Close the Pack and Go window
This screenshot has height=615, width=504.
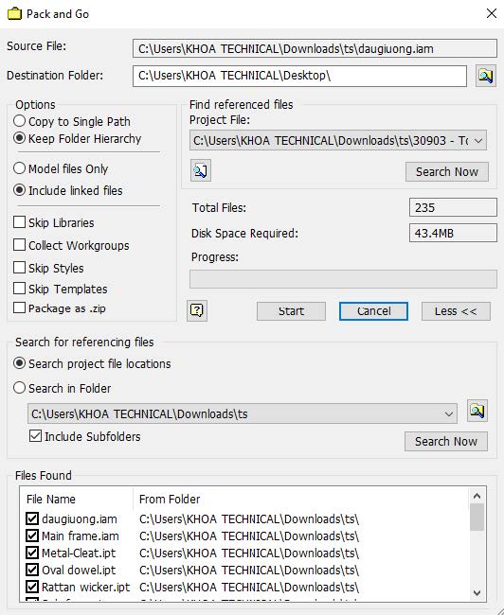coord(492,13)
